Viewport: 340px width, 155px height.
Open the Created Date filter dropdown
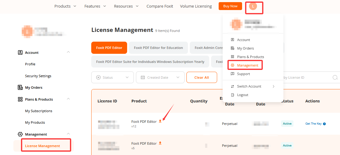point(160,77)
